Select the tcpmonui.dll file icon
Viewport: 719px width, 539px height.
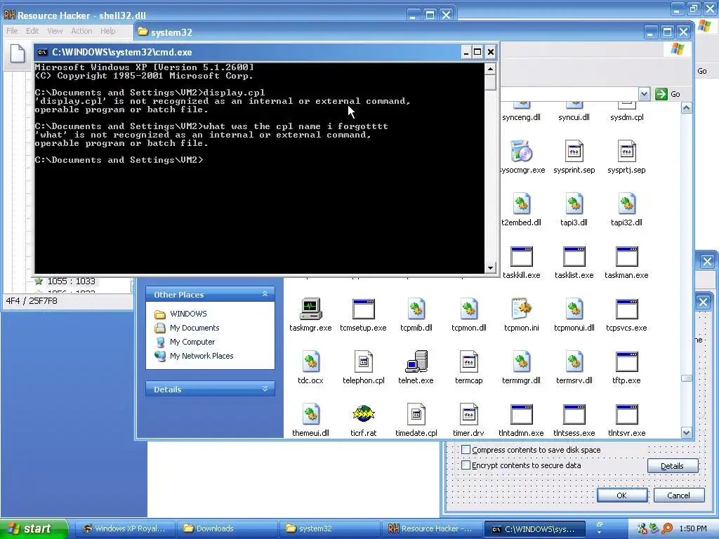[574, 309]
